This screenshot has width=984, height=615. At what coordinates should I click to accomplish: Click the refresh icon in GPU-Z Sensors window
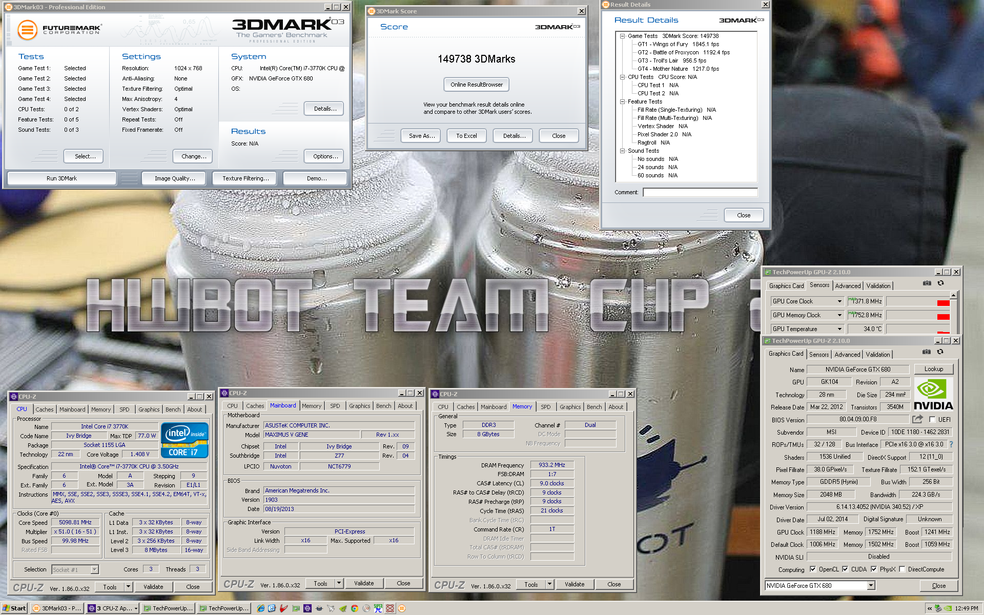coord(940,283)
